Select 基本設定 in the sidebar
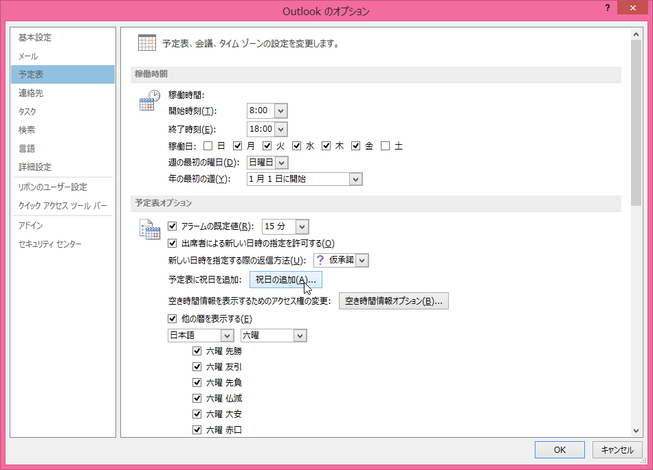653x470 pixels. coord(63,38)
